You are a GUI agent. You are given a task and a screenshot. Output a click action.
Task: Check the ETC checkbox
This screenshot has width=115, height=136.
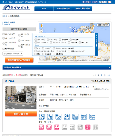point(36,48)
